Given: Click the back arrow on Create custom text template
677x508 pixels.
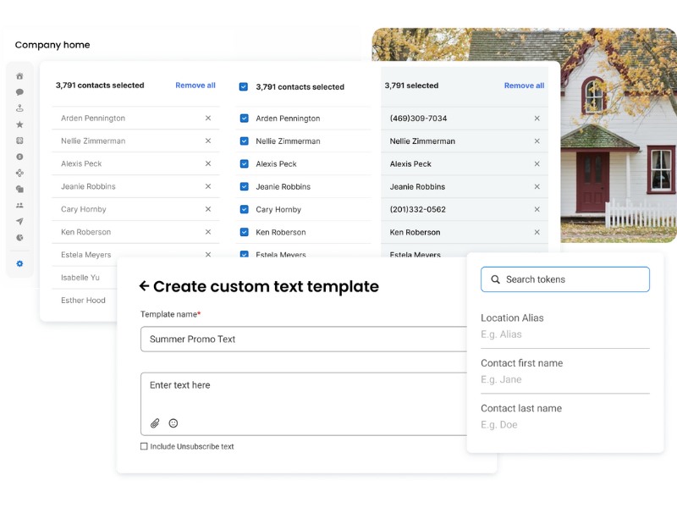Looking at the screenshot, I should coord(146,286).
